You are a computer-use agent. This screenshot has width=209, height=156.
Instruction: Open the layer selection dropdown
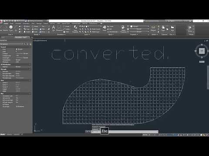pyautogui.click(x=90, y=26)
